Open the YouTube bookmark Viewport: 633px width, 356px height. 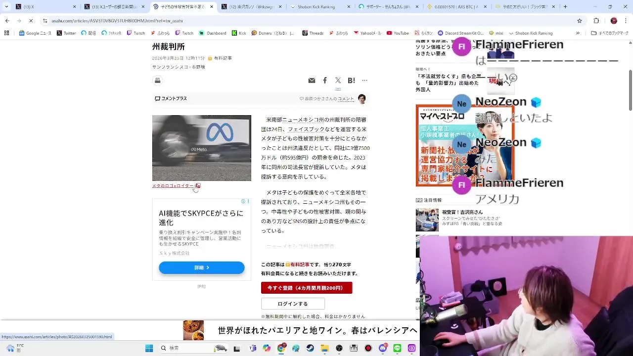(x=398, y=33)
